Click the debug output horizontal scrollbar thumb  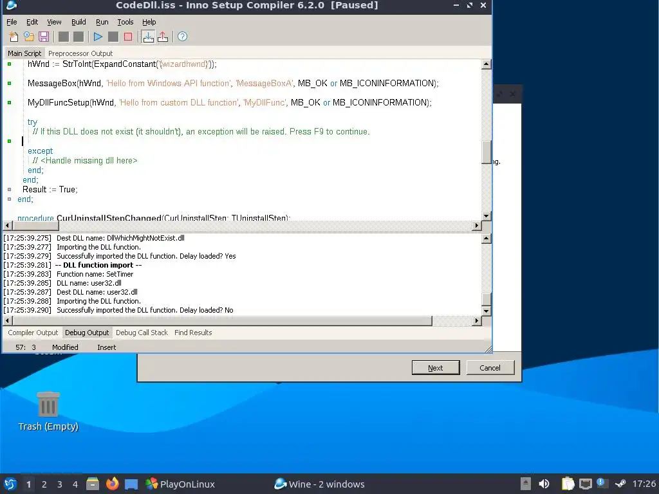click(x=222, y=321)
